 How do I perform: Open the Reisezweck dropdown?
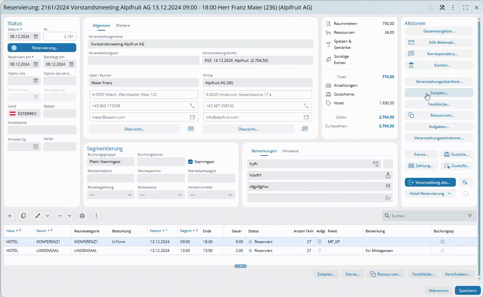161,195
